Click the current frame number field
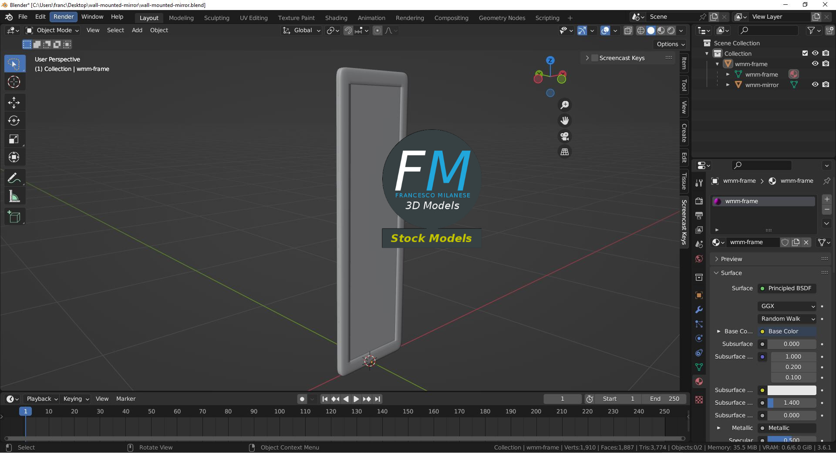 click(x=562, y=399)
